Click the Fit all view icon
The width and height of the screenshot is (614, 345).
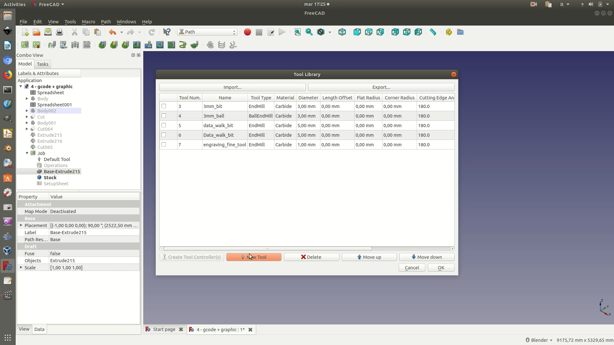pyautogui.click(x=297, y=32)
